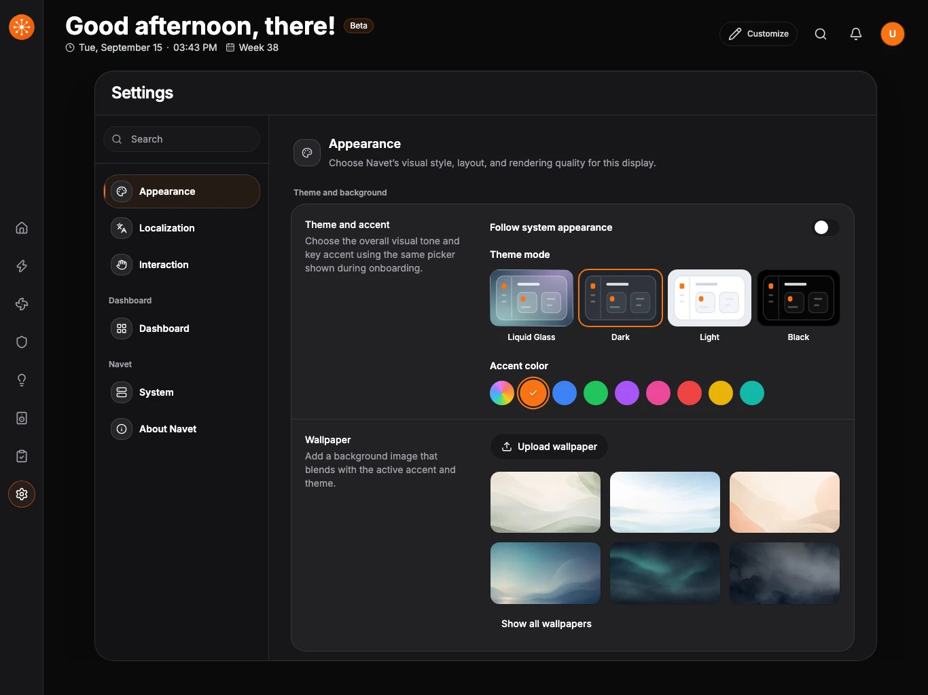928x695 pixels.
Task: Choose the yellow accent color
Action: (x=721, y=393)
